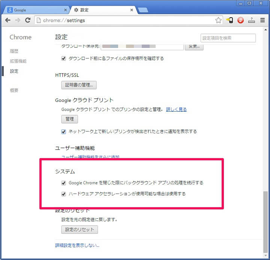The image size is (270, 260).
Task: Open the 詳しく見る link for Cloud Print
Action: click(x=176, y=109)
